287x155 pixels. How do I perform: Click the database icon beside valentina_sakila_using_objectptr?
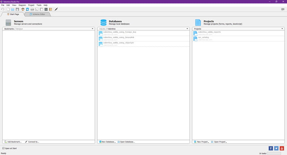[100, 44]
